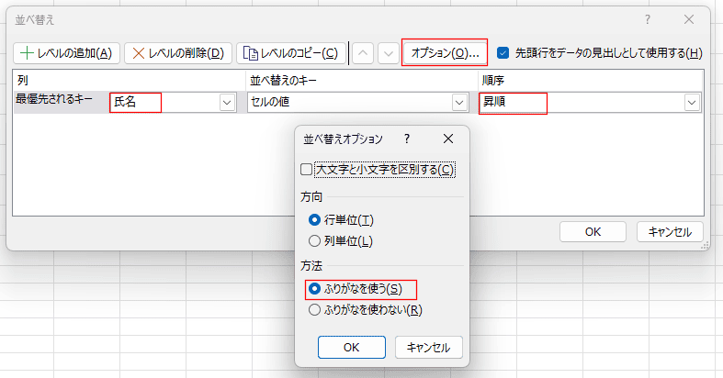Click the Add Level (レベルの追加) button
The image size is (723, 378).
pyautogui.click(x=65, y=53)
